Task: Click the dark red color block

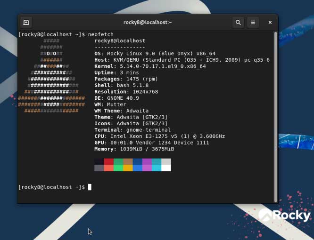Action: [109, 161]
